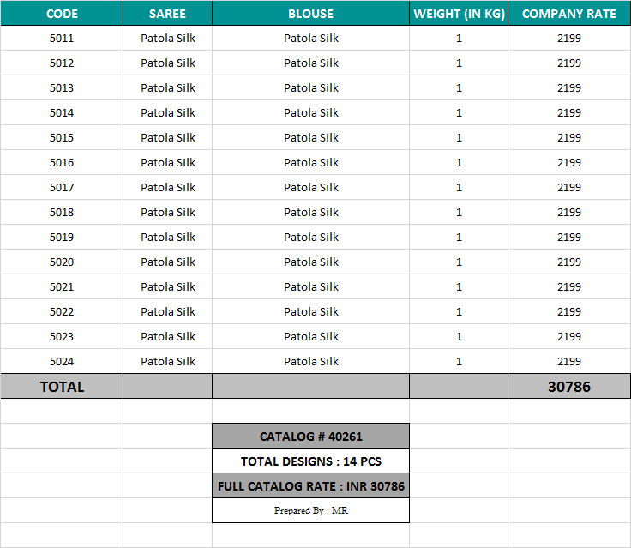631x548 pixels.
Task: Select the last code cell 5024
Action: point(62,362)
